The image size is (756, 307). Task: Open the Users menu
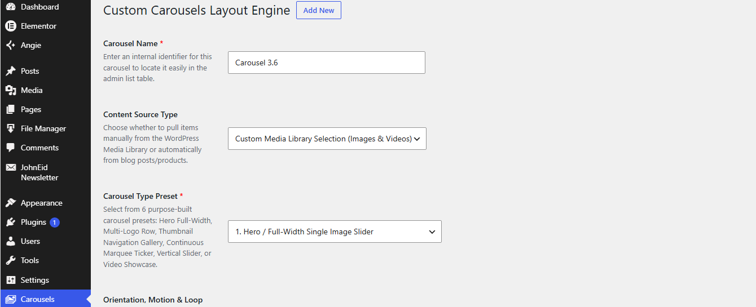pyautogui.click(x=45, y=241)
